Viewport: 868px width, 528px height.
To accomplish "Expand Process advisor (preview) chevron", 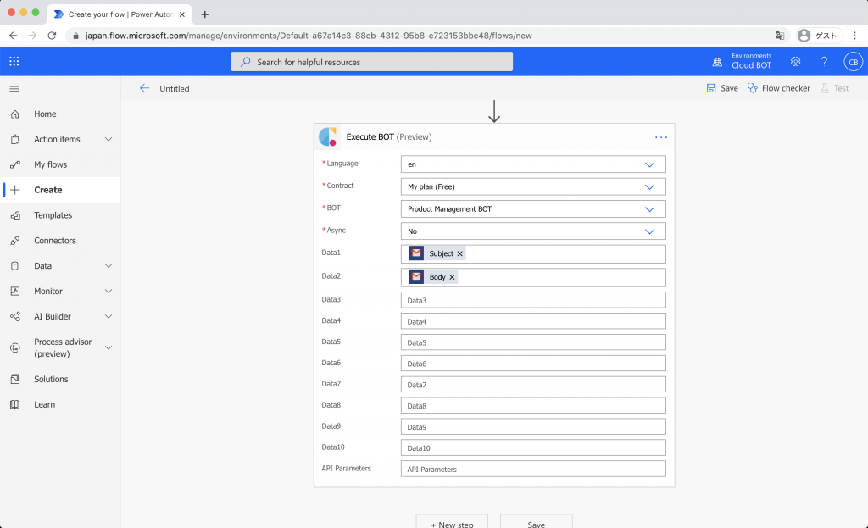I will tap(108, 347).
